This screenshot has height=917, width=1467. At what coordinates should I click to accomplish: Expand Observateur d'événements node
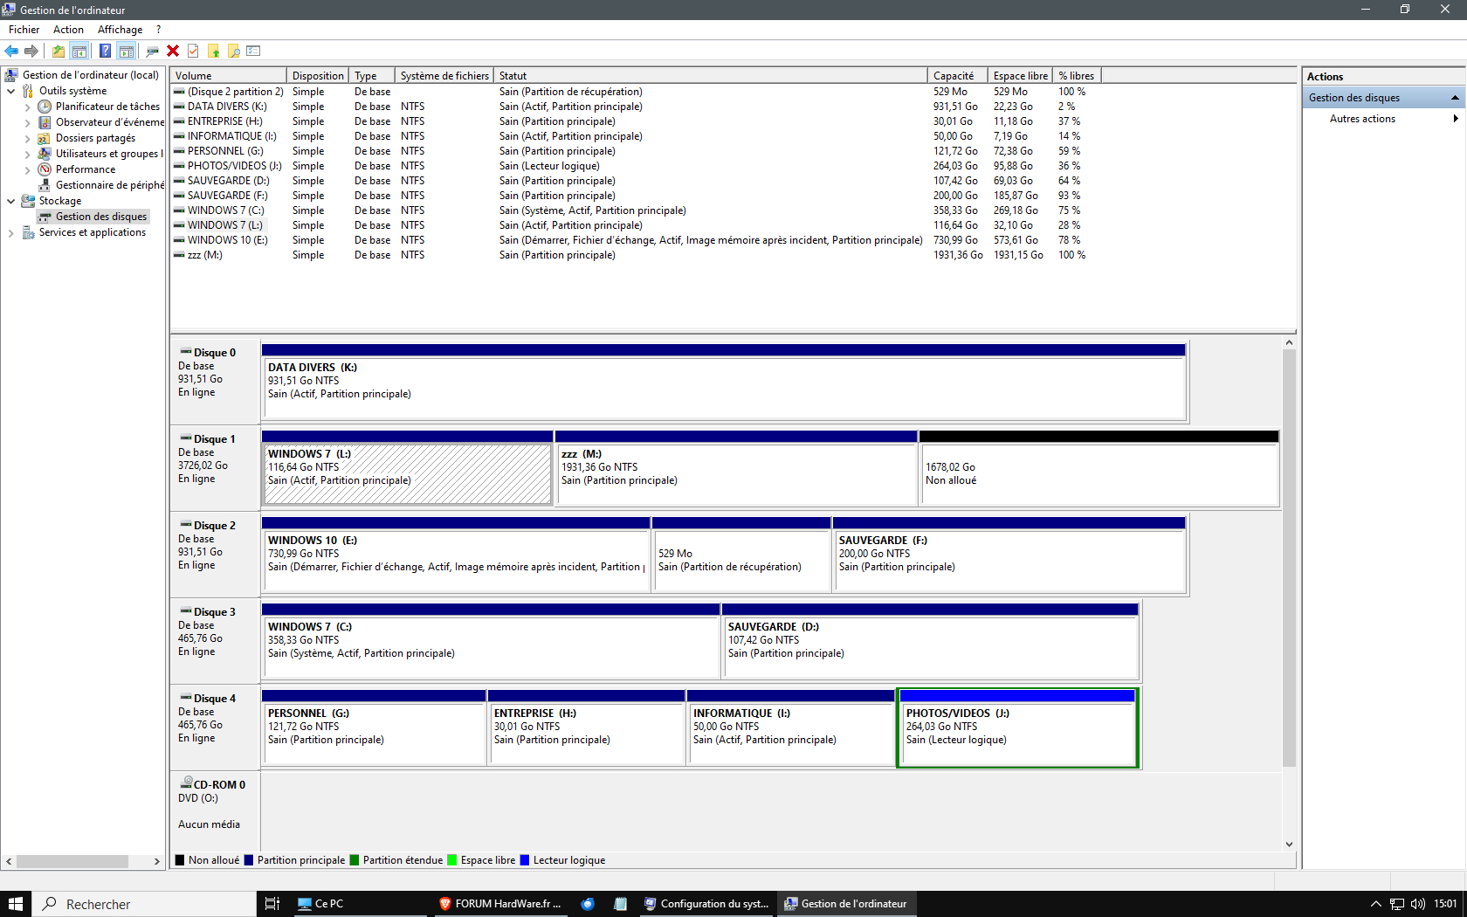point(27,122)
